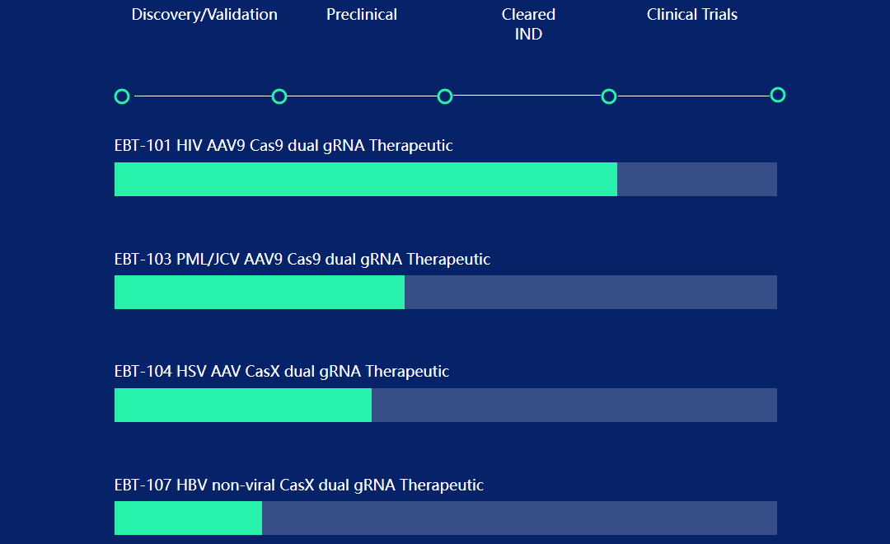Click the unfilled part of EBT-104 progress bar
The width and height of the screenshot is (890, 544).
click(574, 406)
